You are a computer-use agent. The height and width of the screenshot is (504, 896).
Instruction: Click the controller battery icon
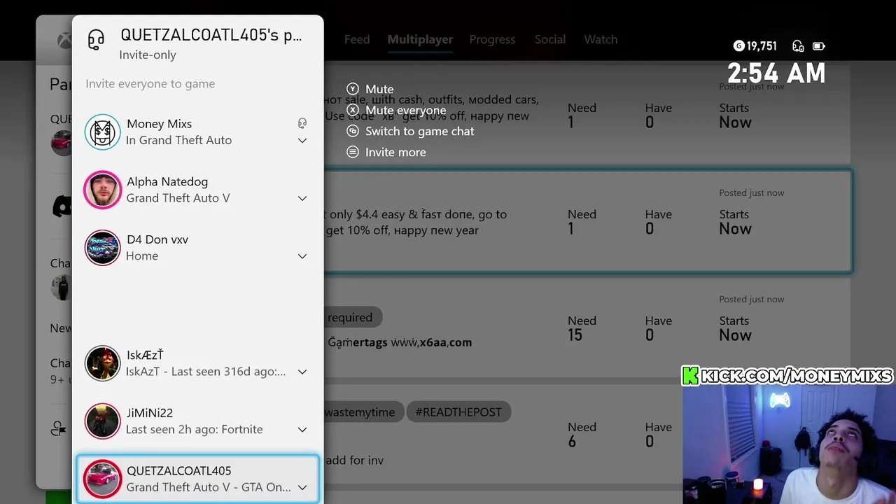pos(818,46)
